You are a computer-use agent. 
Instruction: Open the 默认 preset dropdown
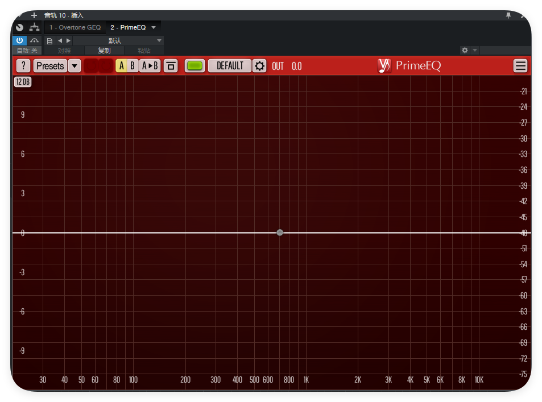click(x=118, y=41)
